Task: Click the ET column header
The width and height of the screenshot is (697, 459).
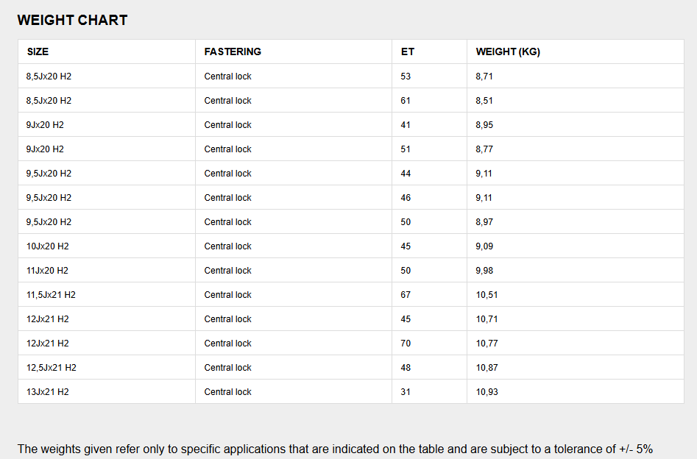Action: coord(408,51)
